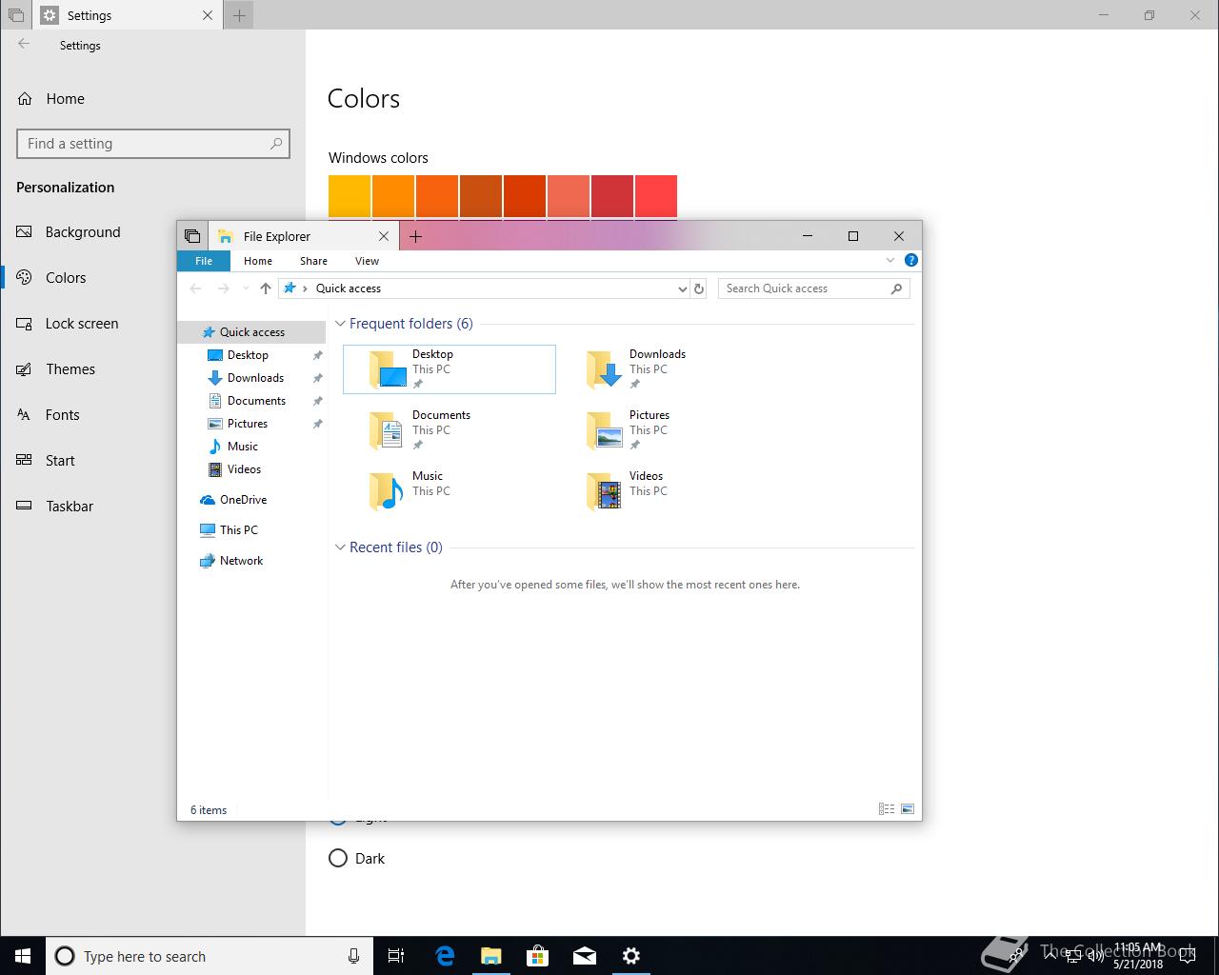This screenshot has width=1219, height=975.
Task: Open Videos folder in Frequent folders
Action: tap(666, 491)
